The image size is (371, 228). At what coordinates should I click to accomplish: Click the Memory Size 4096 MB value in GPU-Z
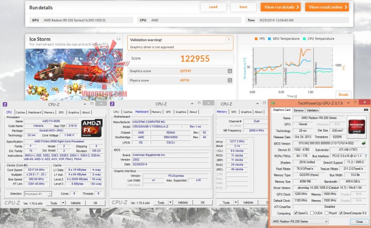point(306,182)
